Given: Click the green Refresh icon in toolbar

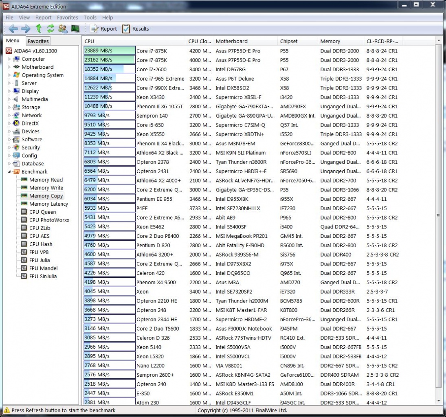Looking at the screenshot, I should point(51,29).
